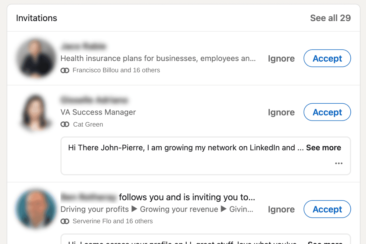Viewport: 366px width, 244px height.
Task: Open the message options ellipsis menu
Action: pyautogui.click(x=339, y=163)
